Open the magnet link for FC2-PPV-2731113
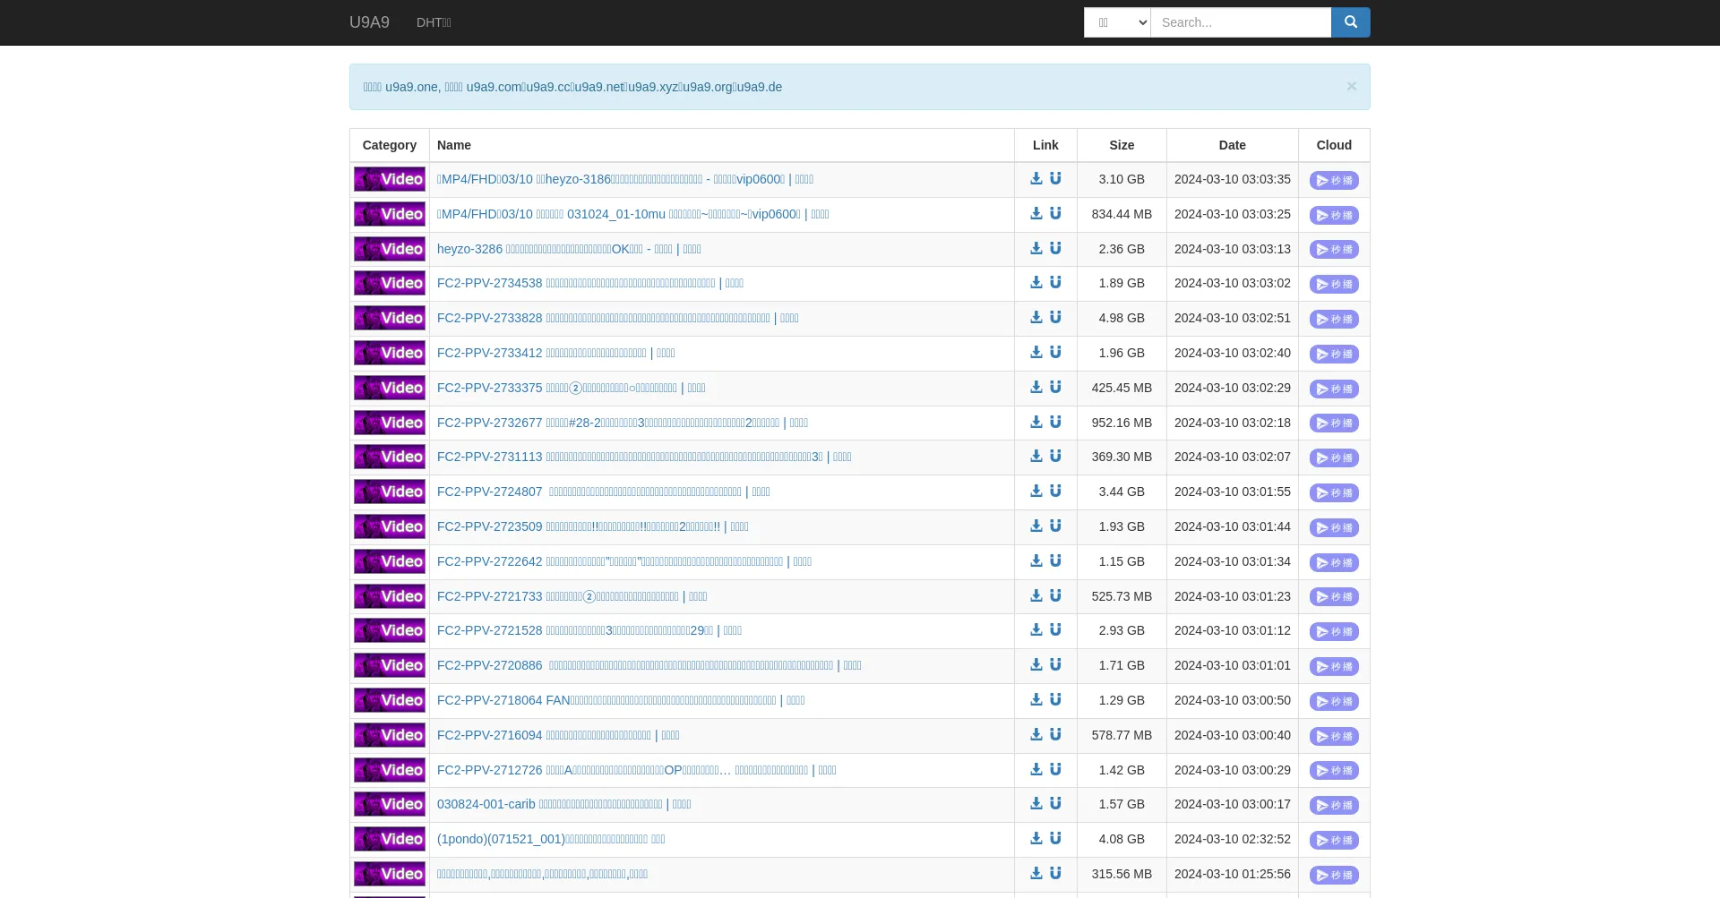The height and width of the screenshot is (898, 1720). (x=1055, y=457)
